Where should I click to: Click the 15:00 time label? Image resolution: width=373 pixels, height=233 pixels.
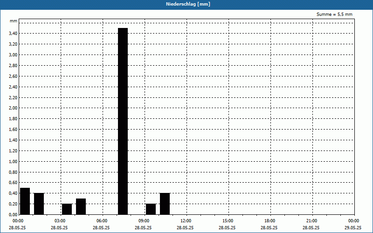228,221
